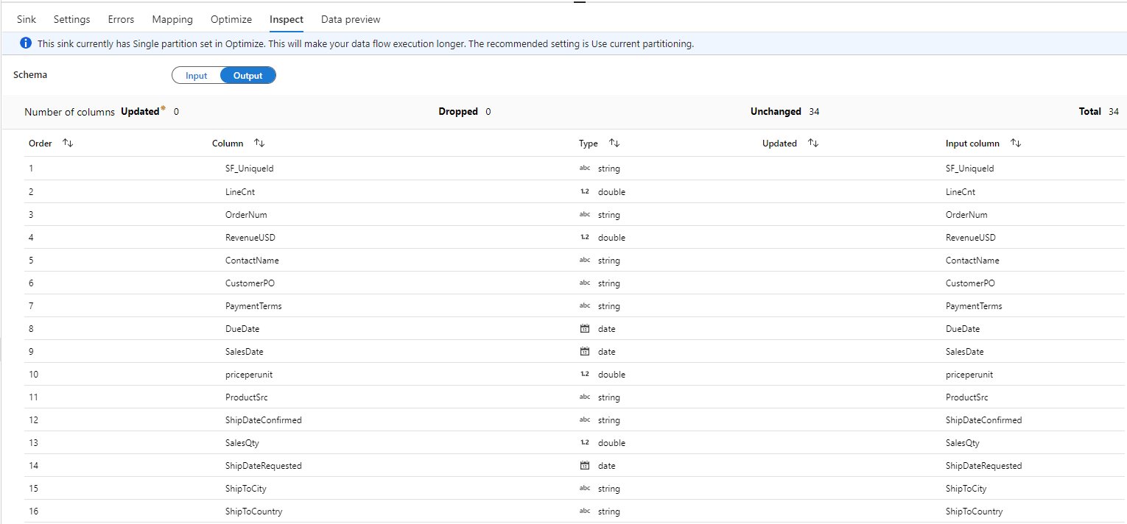Select SalesDate in the Column list

pos(245,352)
